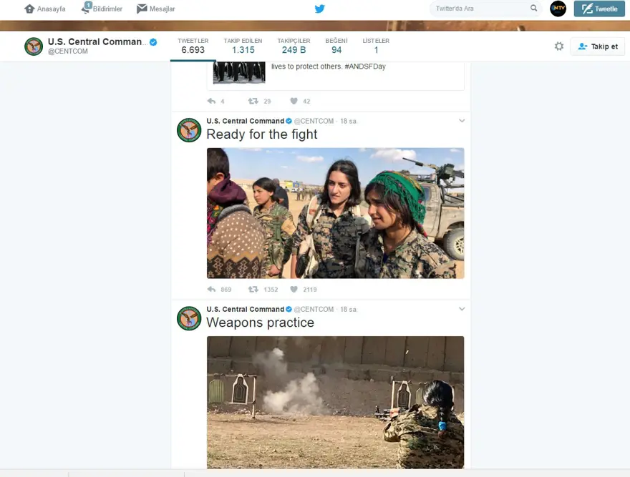This screenshot has width=630, height=477.
Task: Like the #ANDSFDay tweet
Action: tap(294, 102)
